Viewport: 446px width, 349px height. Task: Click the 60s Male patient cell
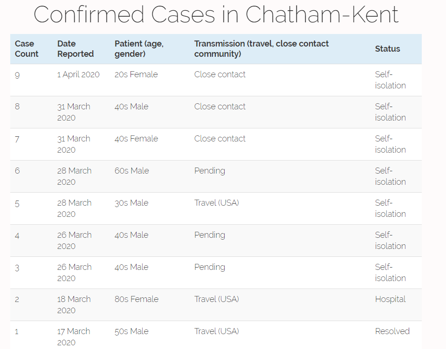[132, 171]
